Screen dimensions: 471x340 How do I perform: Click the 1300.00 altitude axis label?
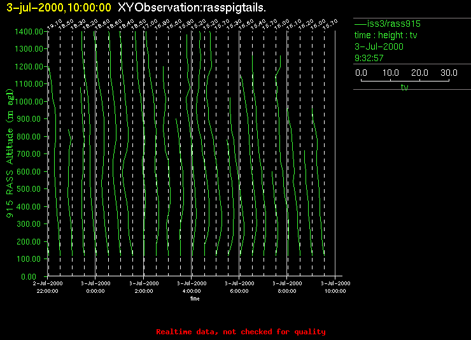click(29, 48)
